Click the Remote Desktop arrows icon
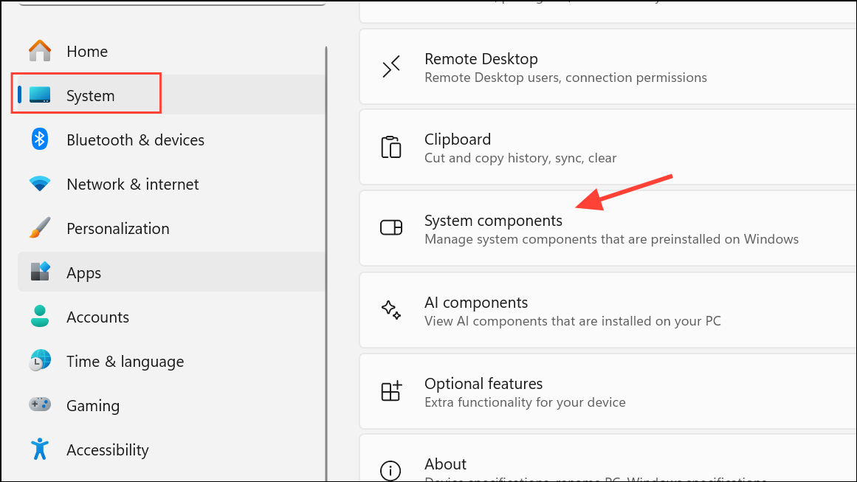 point(391,66)
